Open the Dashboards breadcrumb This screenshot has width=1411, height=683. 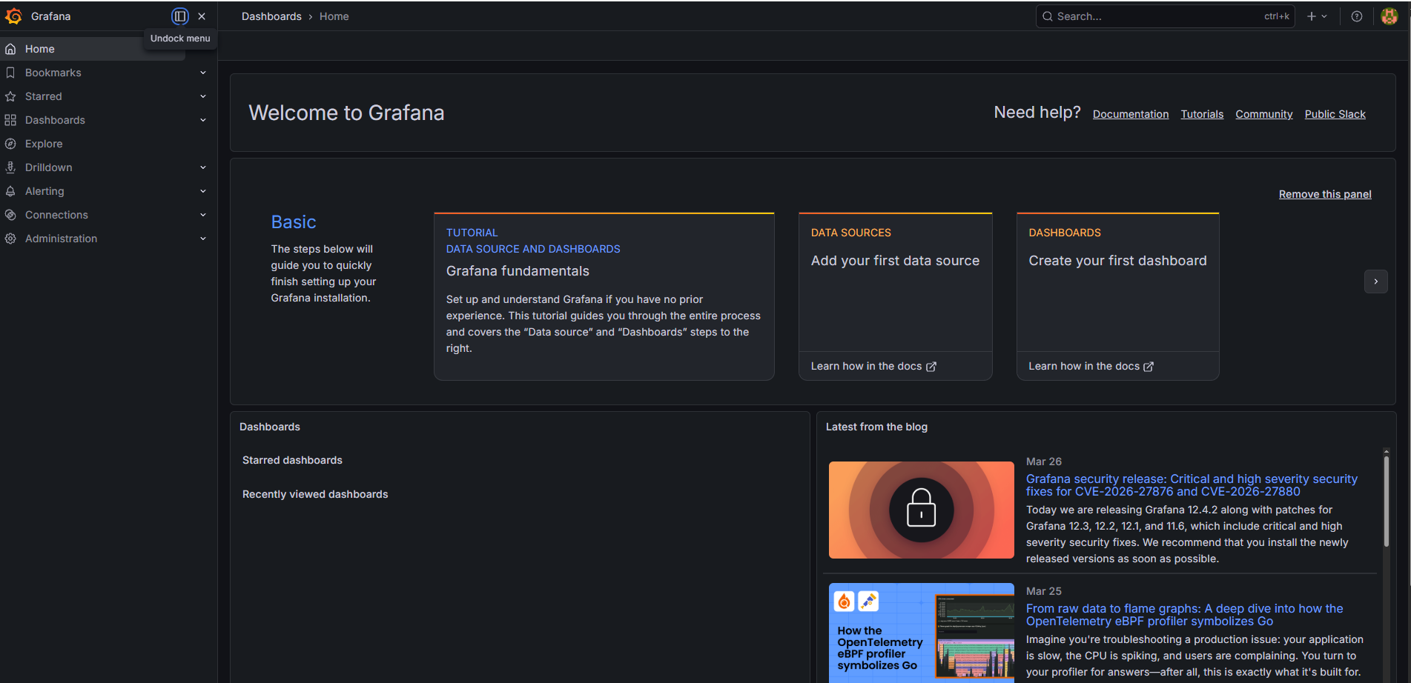pos(271,16)
